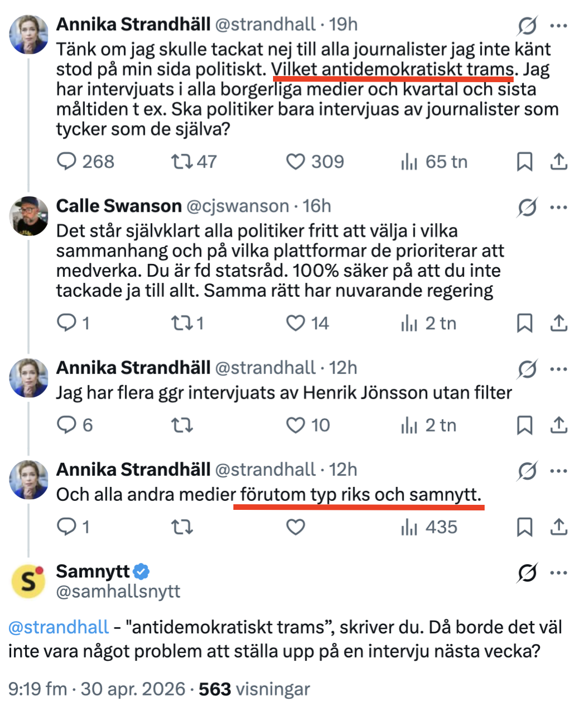
Task: Bookmark Annika Strandhäll's first tweet
Action: coord(524,162)
